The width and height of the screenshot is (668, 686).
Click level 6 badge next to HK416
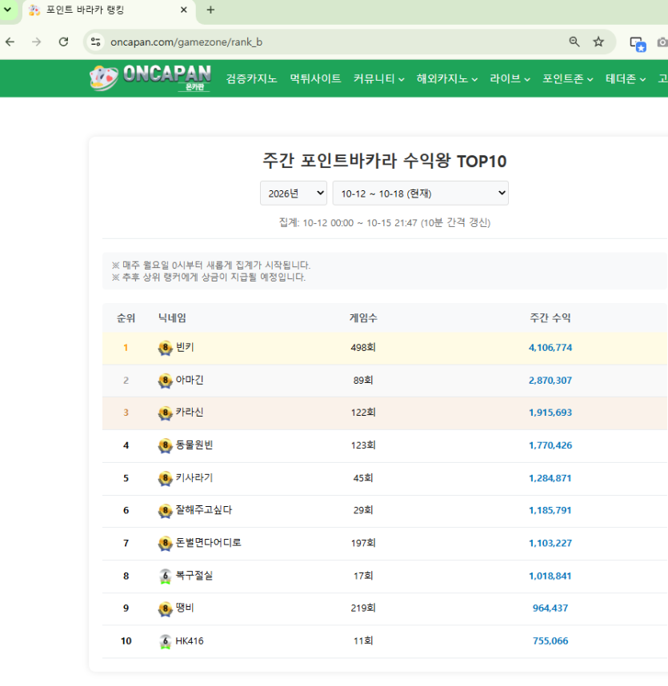165,641
